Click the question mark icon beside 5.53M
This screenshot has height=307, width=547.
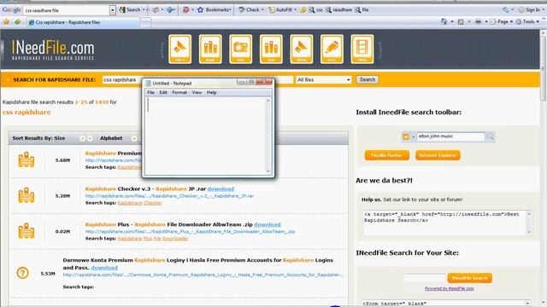(23, 273)
